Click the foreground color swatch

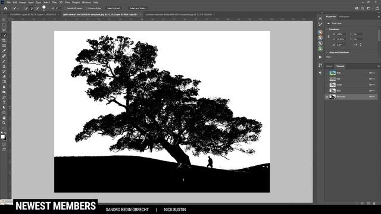2,137
